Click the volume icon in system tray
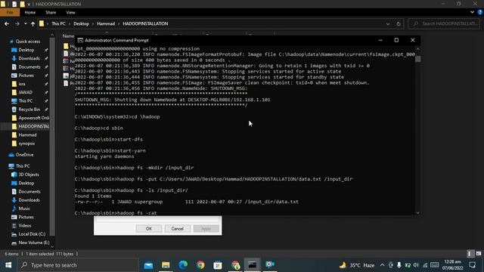Screen dimensions: 484x272 416,265
